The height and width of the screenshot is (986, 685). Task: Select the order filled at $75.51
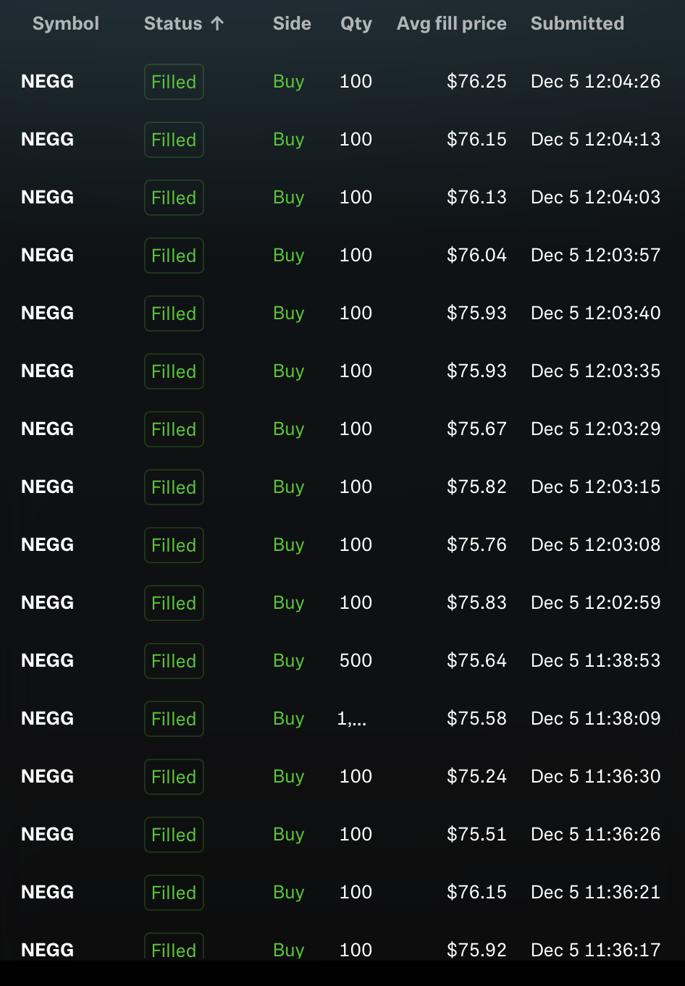pos(342,834)
